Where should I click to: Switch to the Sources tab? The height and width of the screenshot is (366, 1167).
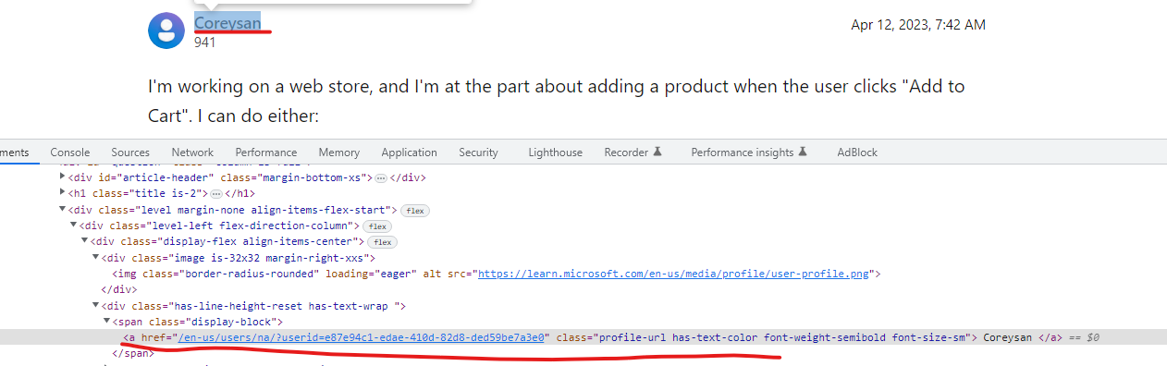(130, 152)
